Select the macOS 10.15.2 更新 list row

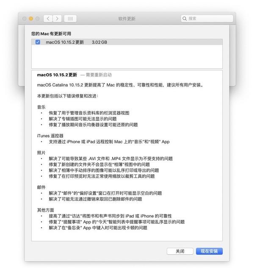[x=127, y=42]
